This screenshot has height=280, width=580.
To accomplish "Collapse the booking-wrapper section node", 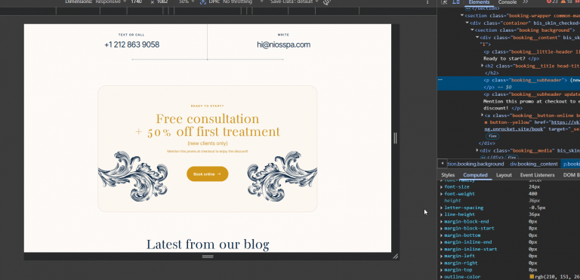I will click(462, 16).
